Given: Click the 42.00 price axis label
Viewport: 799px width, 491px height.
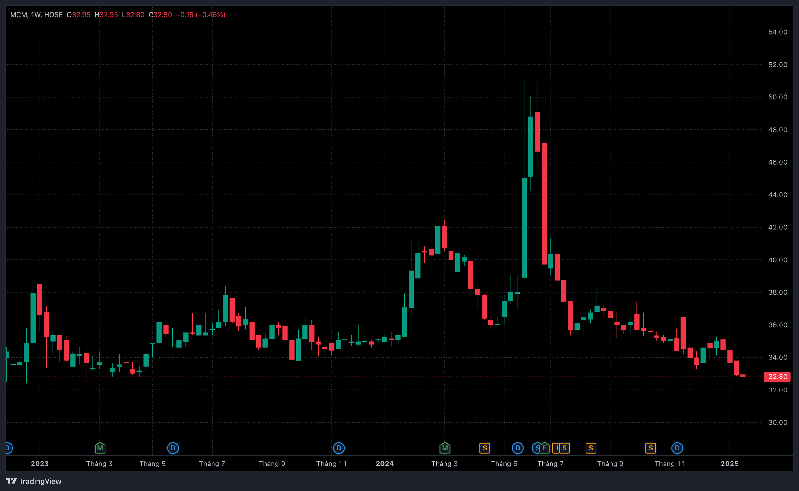Looking at the screenshot, I should (777, 227).
